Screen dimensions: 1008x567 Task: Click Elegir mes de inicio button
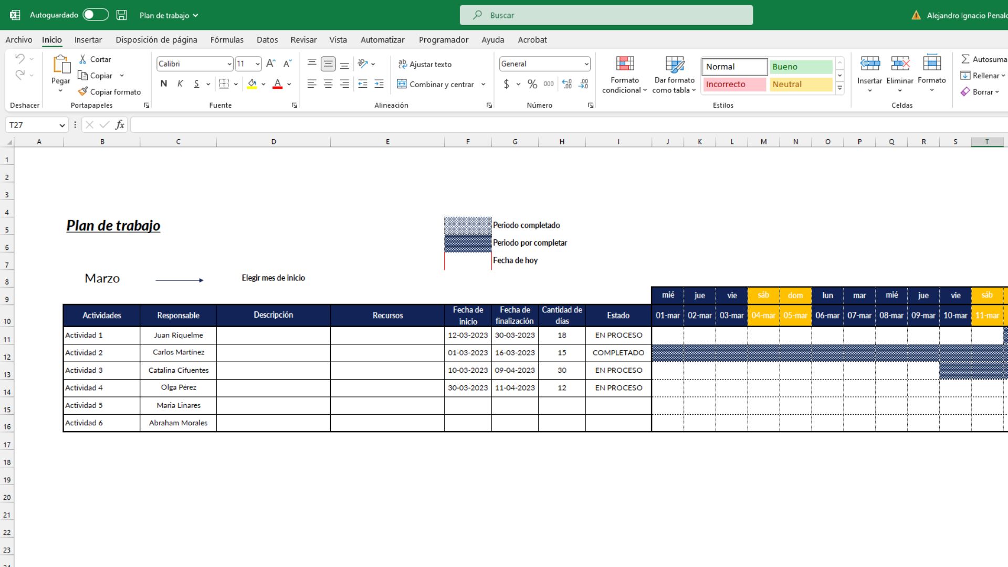(273, 278)
